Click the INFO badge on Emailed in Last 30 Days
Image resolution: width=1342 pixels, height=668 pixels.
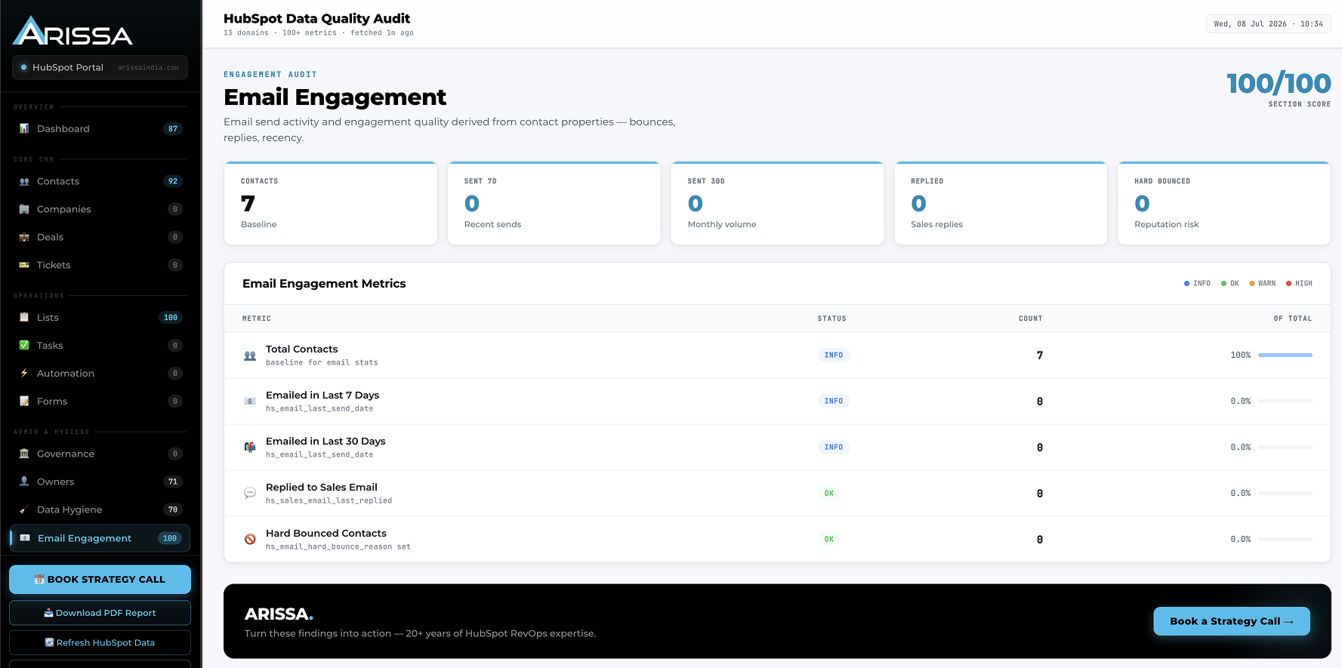click(834, 448)
